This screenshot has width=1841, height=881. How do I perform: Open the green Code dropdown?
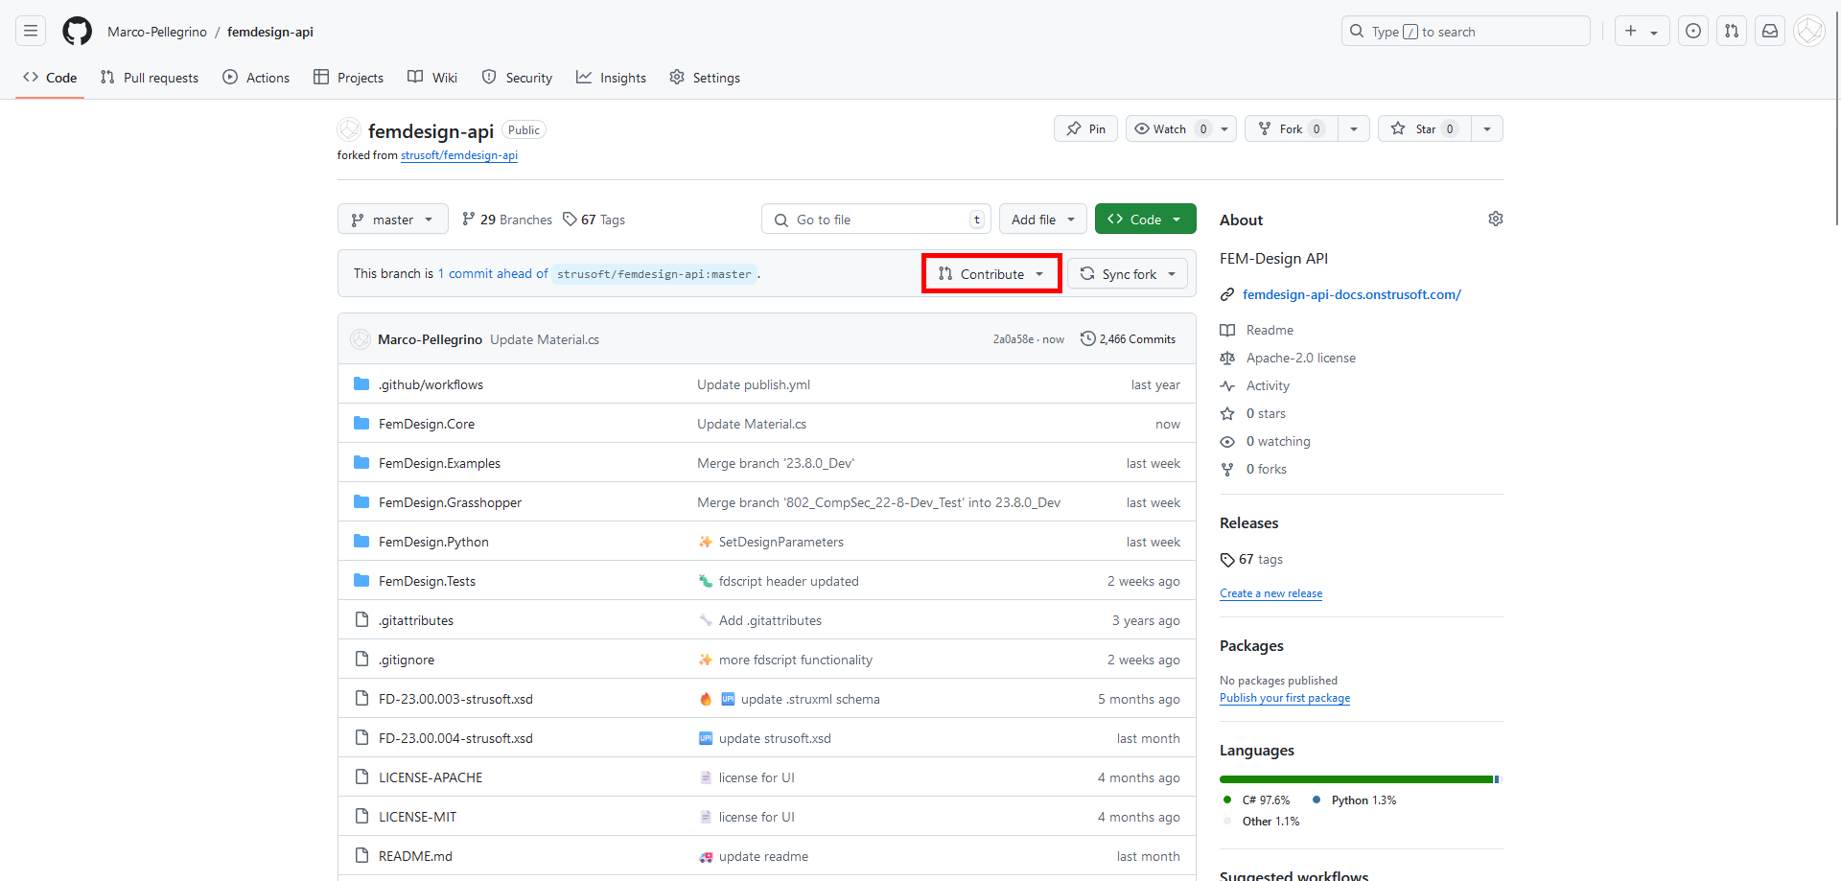[x=1145, y=220]
